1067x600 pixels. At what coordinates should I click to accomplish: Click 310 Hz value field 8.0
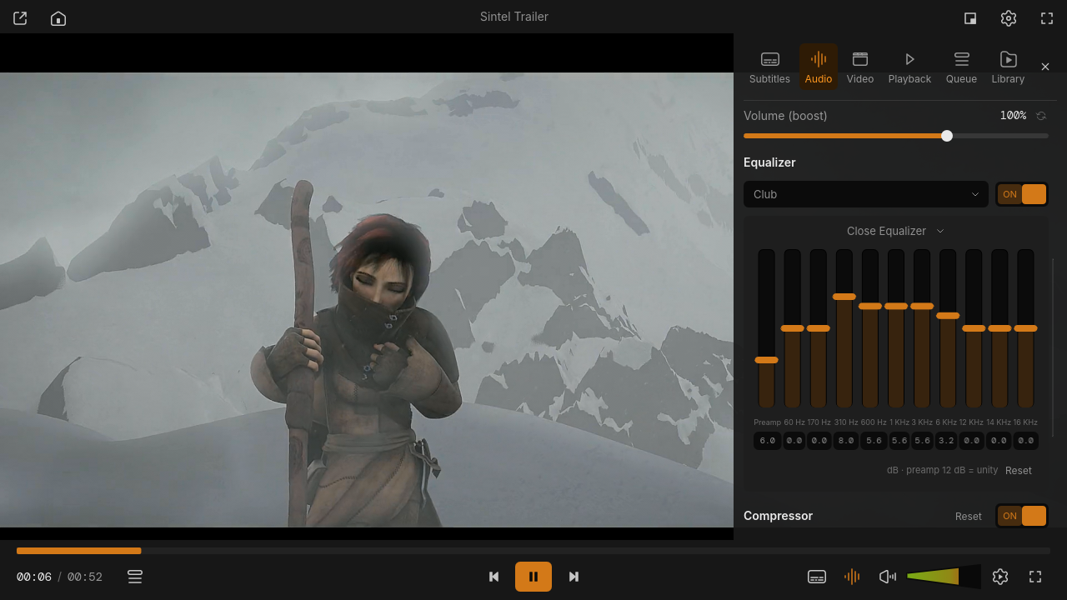point(845,441)
